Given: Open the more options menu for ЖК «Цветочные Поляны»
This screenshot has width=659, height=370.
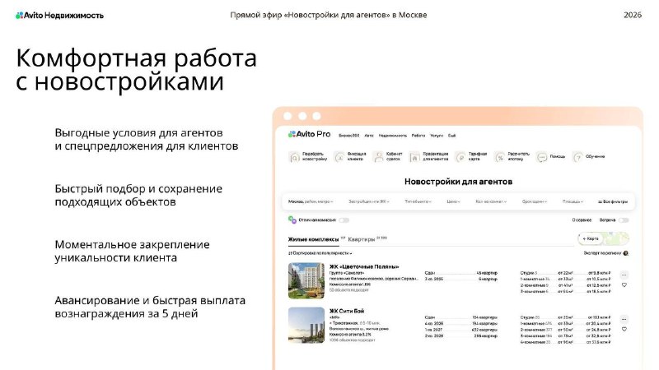Looking at the screenshot, I should click(x=624, y=275).
